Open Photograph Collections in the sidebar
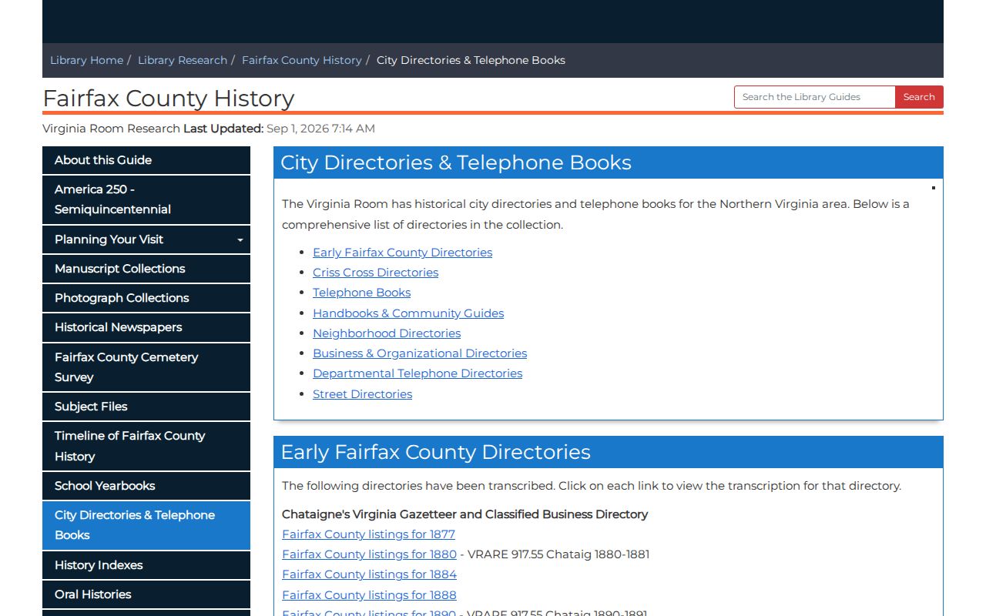 (x=146, y=298)
